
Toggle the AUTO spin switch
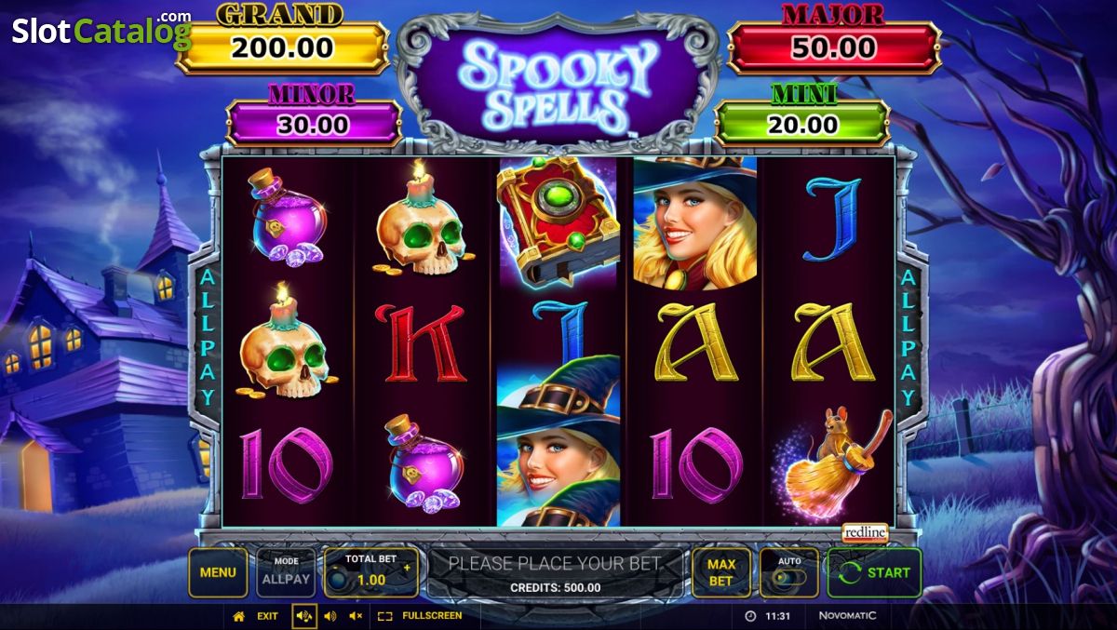pos(789,572)
